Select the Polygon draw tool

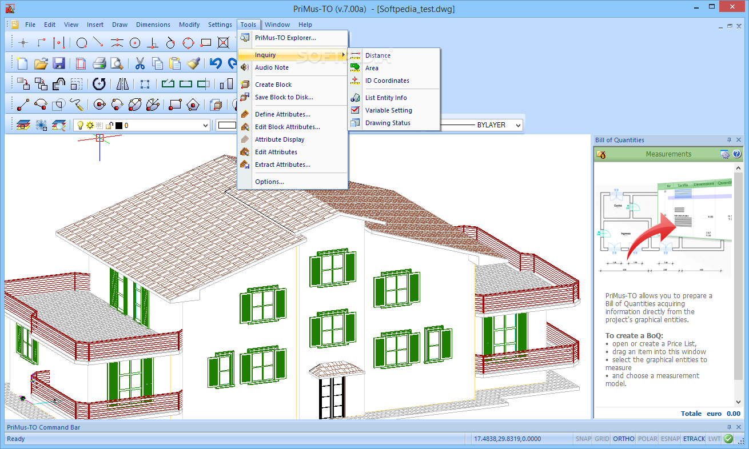(x=193, y=105)
